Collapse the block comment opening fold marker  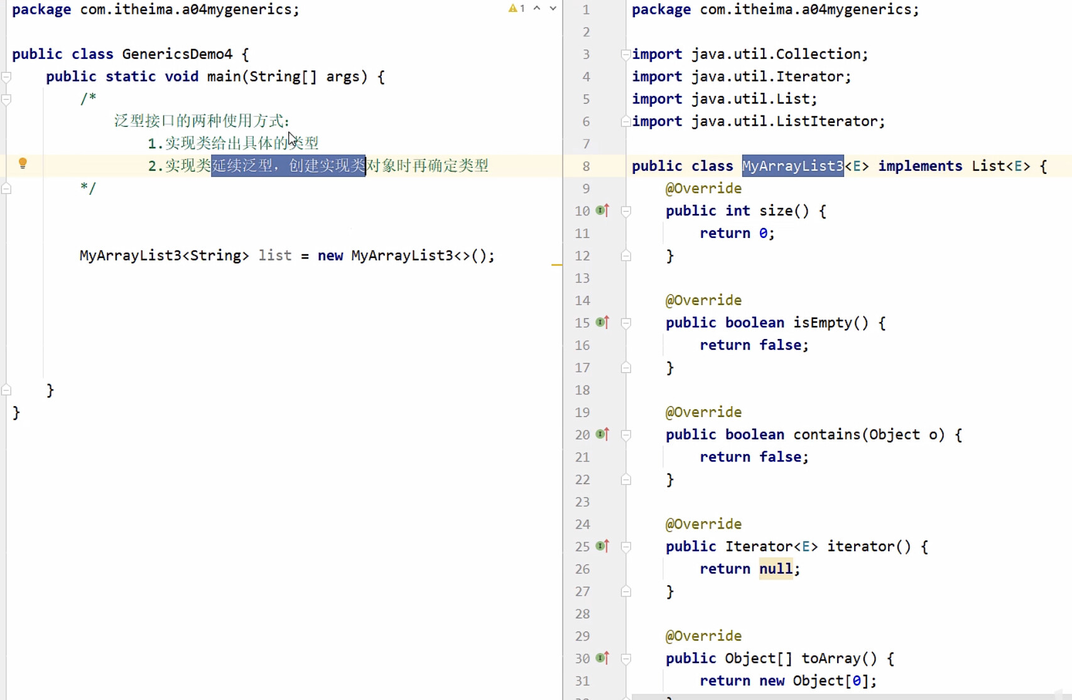6,99
